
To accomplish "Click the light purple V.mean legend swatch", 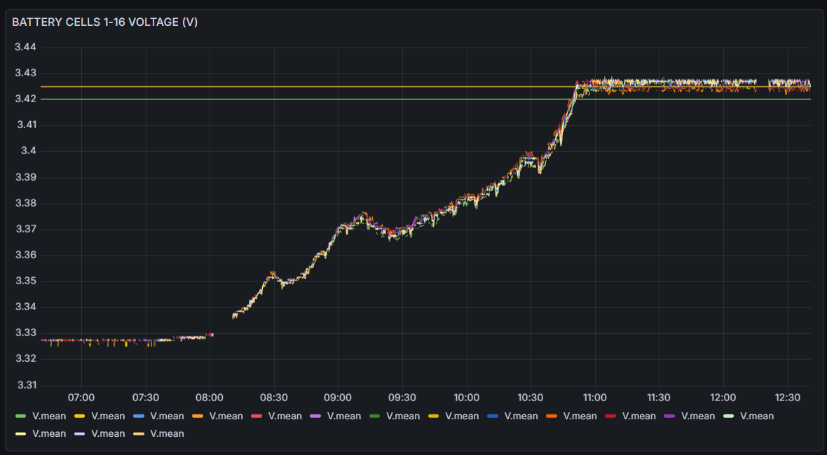I will coord(315,416).
